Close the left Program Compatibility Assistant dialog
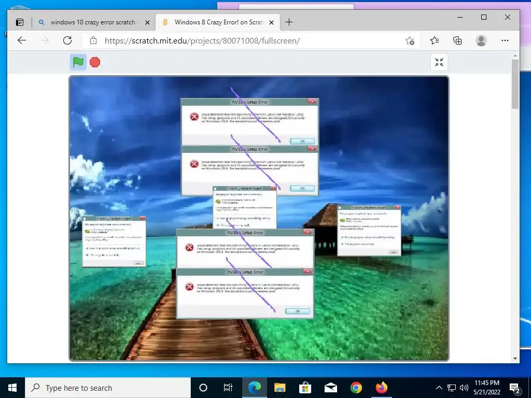Viewport: 531px width, 398px height. (143, 218)
